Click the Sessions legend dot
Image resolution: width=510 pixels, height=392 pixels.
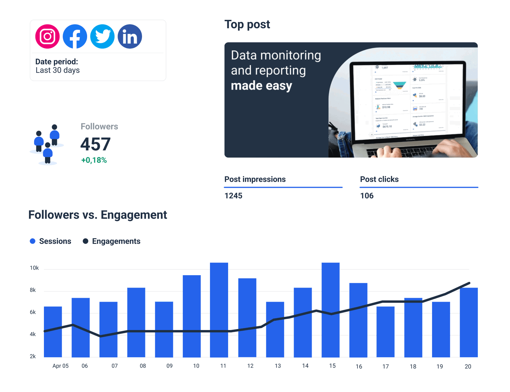pos(33,241)
